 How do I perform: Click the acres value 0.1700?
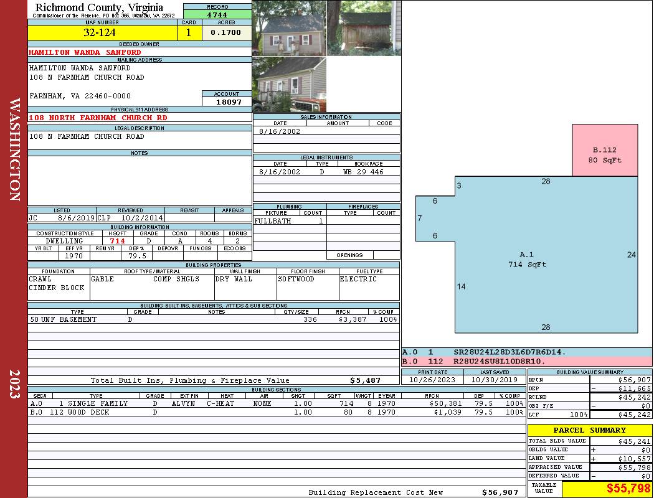pyautogui.click(x=225, y=33)
